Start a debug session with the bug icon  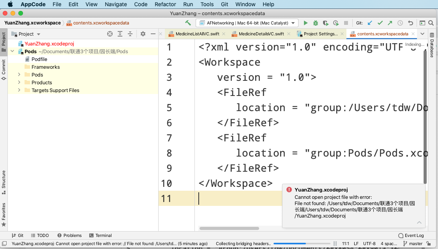315,23
